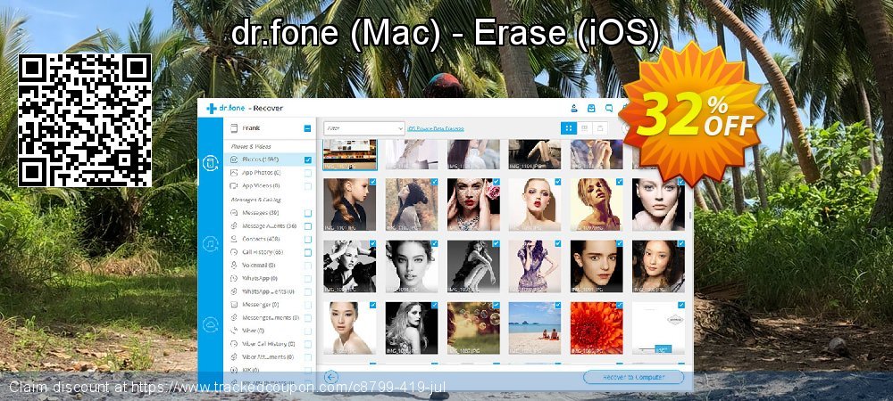
Task: Click the Call History phone icon
Action: (x=233, y=251)
